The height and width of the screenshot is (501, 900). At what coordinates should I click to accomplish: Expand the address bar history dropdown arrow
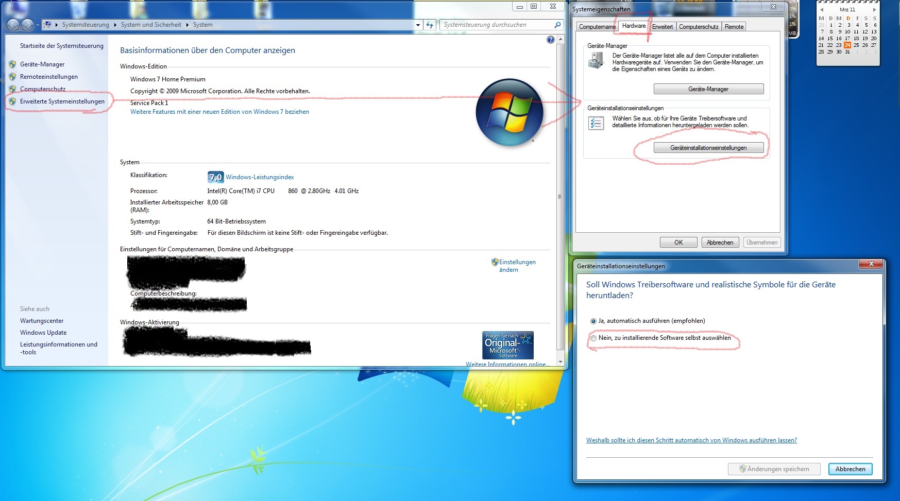pos(418,25)
